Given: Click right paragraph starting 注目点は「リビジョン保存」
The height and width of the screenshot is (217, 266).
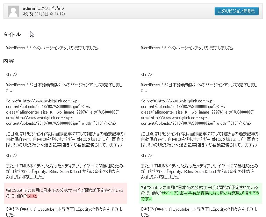Looking at the screenshot, I should pyautogui.click(x=200, y=139).
